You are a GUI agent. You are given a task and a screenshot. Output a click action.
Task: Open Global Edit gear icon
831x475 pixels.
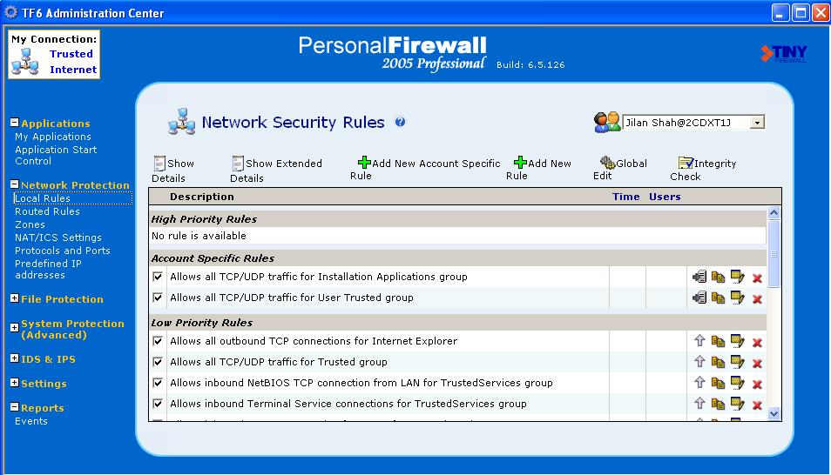[x=607, y=163]
